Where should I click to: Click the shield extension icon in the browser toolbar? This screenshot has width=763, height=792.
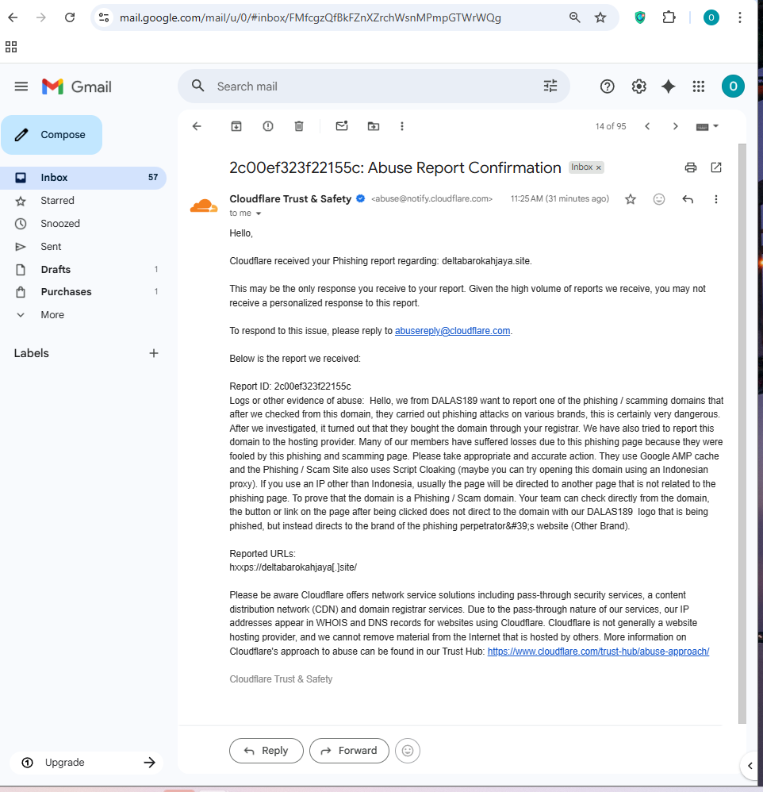click(640, 17)
